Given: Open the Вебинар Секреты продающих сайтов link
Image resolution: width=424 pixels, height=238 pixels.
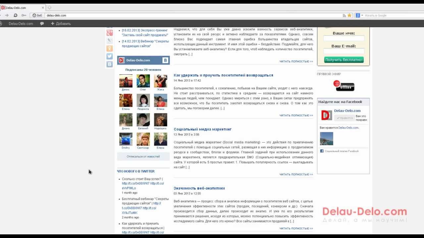Looking at the screenshot, I should point(145,44).
